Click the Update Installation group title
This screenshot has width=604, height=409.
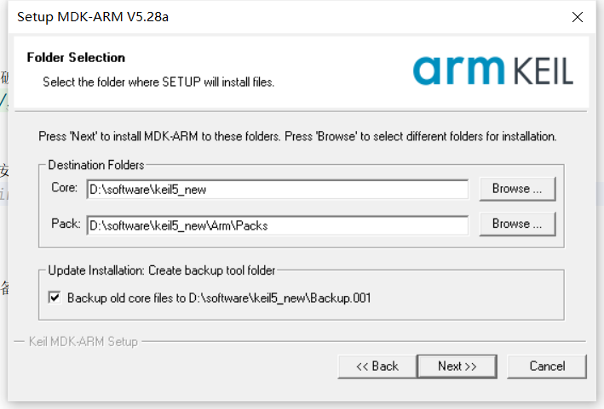pos(161,270)
